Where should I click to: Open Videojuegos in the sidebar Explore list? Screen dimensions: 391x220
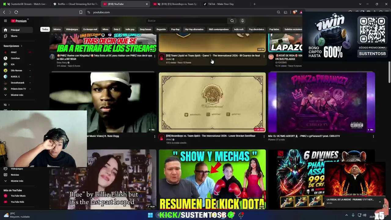coord(17,169)
